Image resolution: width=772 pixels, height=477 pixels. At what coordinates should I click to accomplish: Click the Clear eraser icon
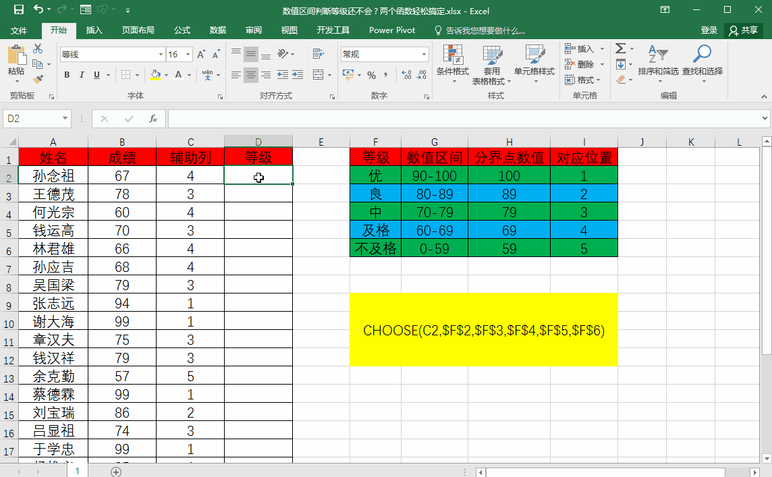[621, 79]
